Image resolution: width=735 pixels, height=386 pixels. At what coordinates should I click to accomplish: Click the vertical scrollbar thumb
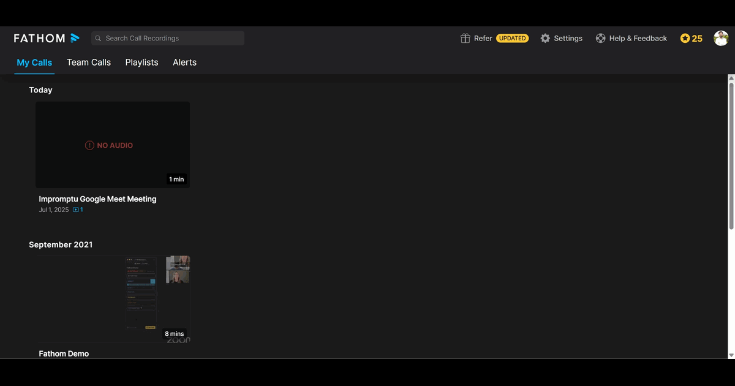click(x=731, y=156)
